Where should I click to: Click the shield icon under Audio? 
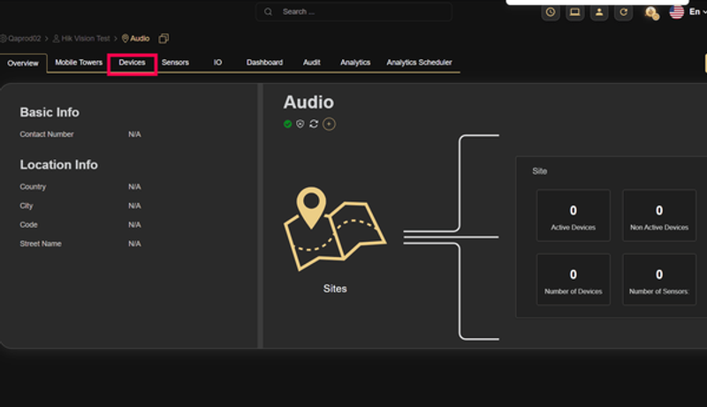point(300,124)
